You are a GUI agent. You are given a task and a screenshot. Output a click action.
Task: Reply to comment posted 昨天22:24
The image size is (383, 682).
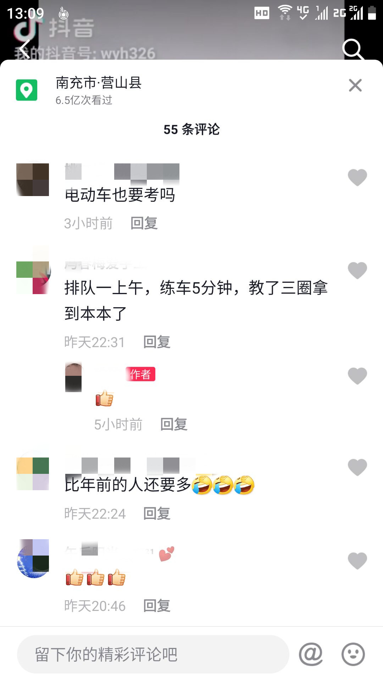point(157,514)
